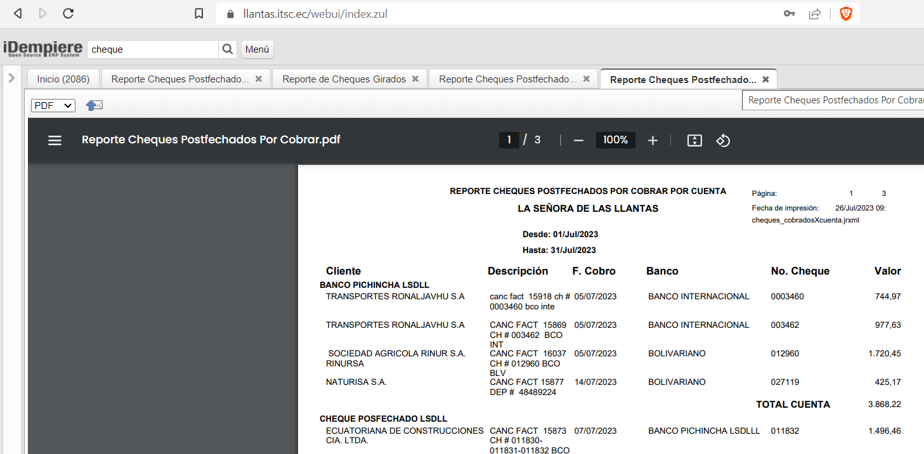Screen dimensions: 924x454
Task: Close the Reporte de Cheques Girados tab
Action: pos(415,79)
